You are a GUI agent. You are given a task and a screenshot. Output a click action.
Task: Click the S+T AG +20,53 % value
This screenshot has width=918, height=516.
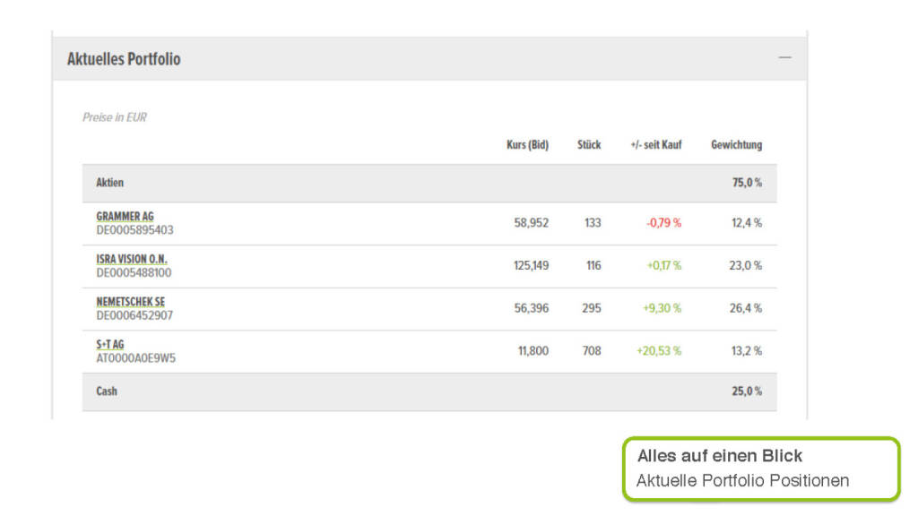[659, 351]
